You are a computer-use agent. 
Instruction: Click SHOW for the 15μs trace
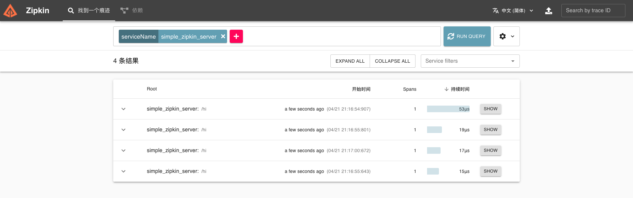[491, 171]
